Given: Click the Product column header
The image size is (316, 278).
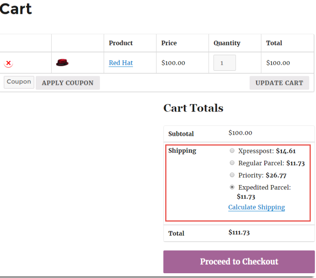Looking at the screenshot, I should point(121,43).
